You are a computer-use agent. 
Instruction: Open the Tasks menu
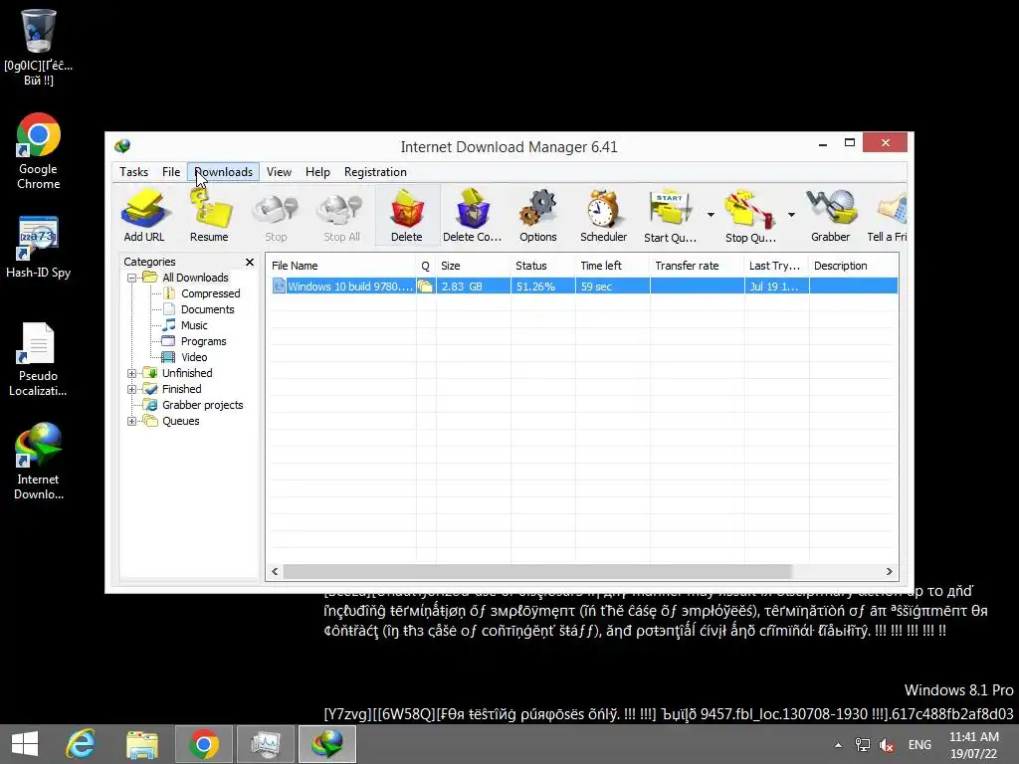tap(134, 172)
